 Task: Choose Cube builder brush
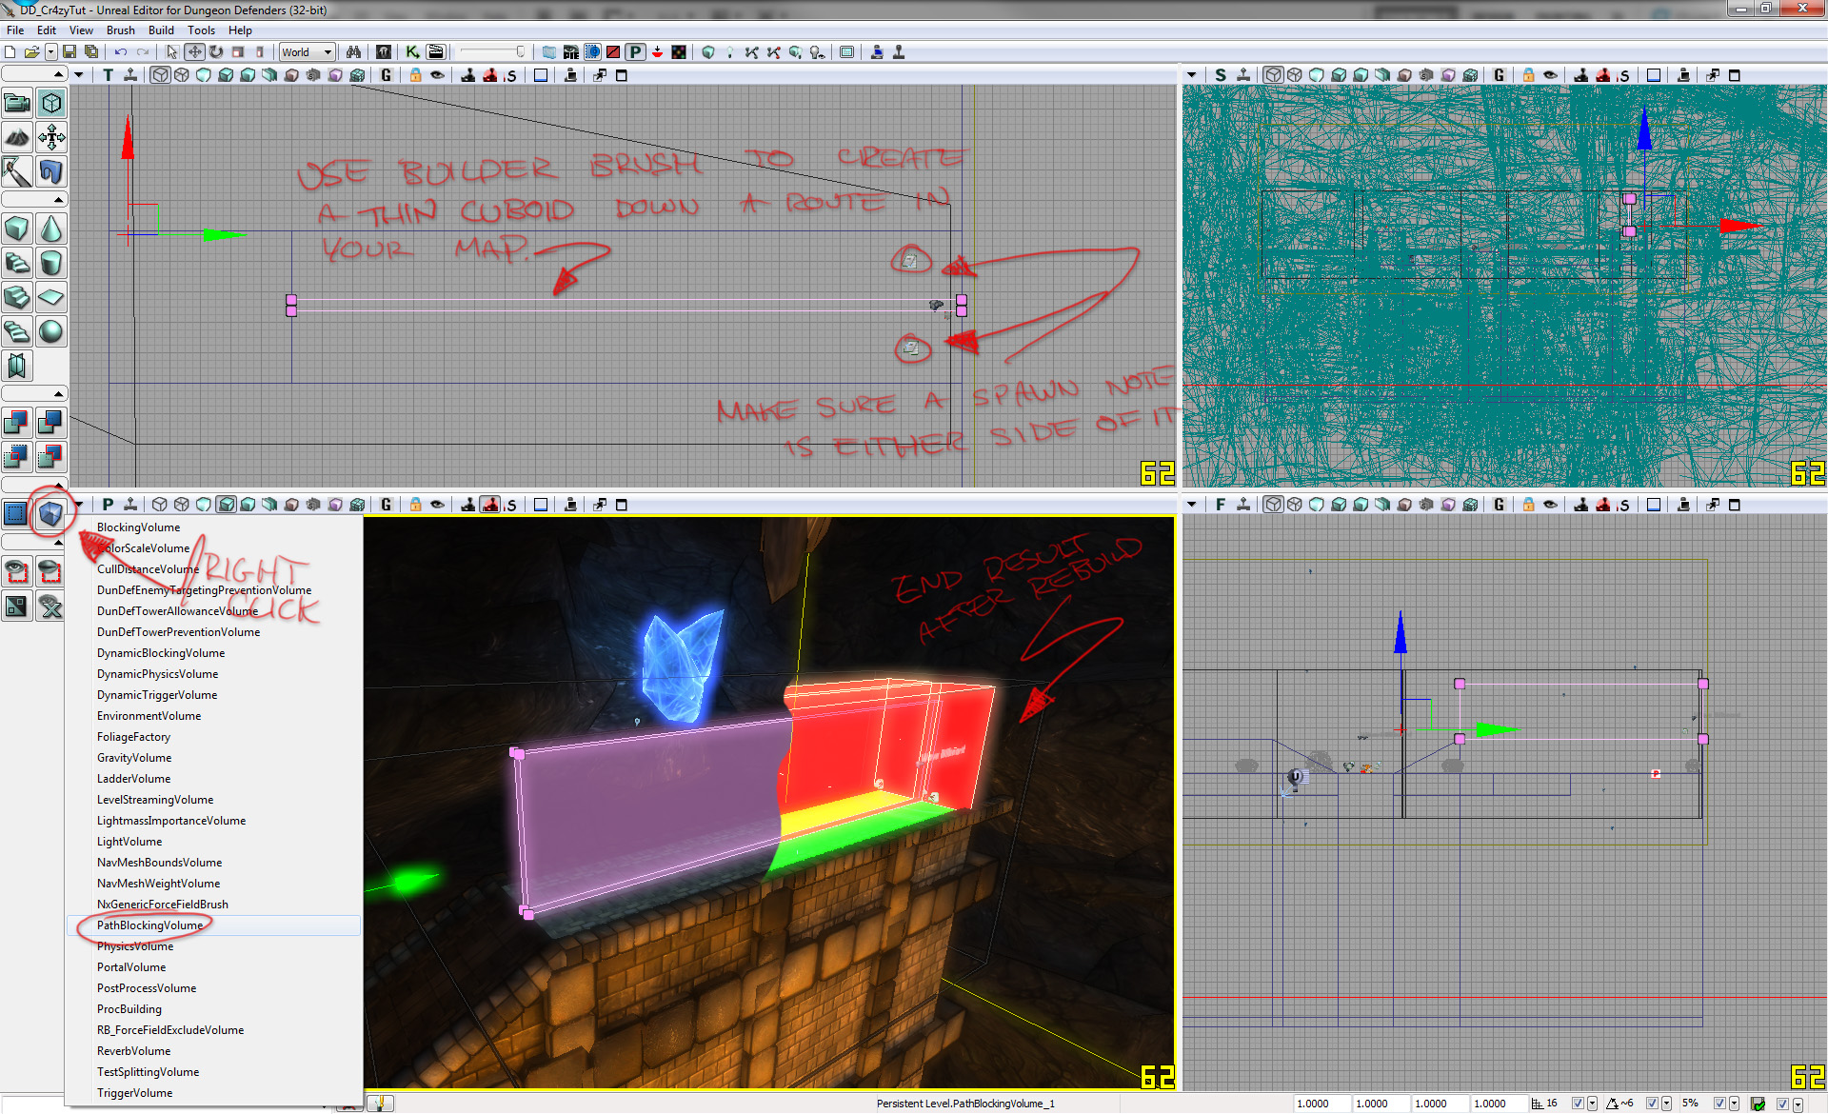click(x=17, y=229)
